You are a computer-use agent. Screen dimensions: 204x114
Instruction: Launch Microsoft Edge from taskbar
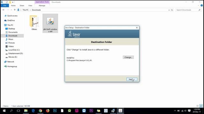pos(33,111)
